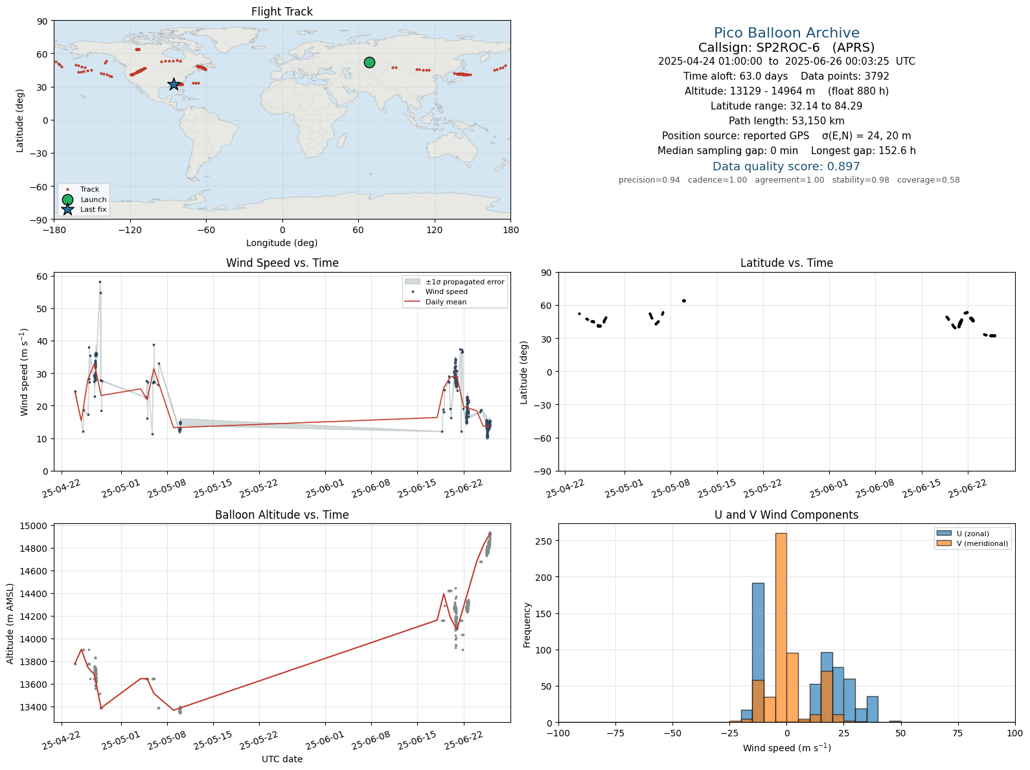Pick the blue U (zonal) legend swatch
Image resolution: width=1030 pixels, height=770 pixels.
pyautogui.click(x=943, y=534)
